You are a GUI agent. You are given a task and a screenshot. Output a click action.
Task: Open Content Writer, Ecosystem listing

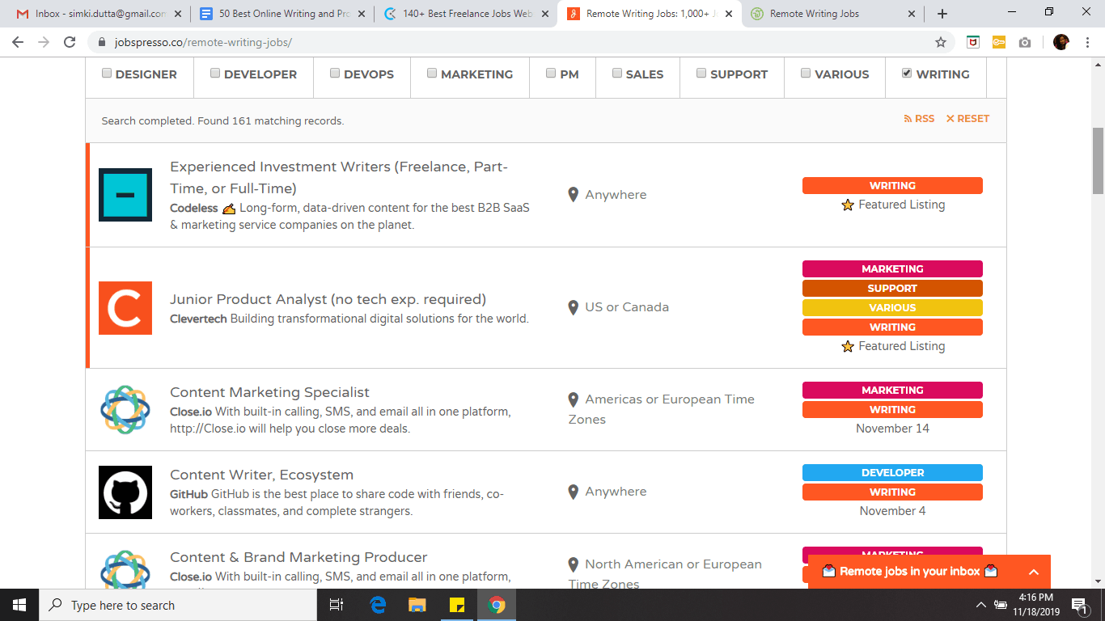(x=261, y=475)
